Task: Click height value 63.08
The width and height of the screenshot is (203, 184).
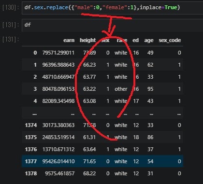Action: coord(89,101)
